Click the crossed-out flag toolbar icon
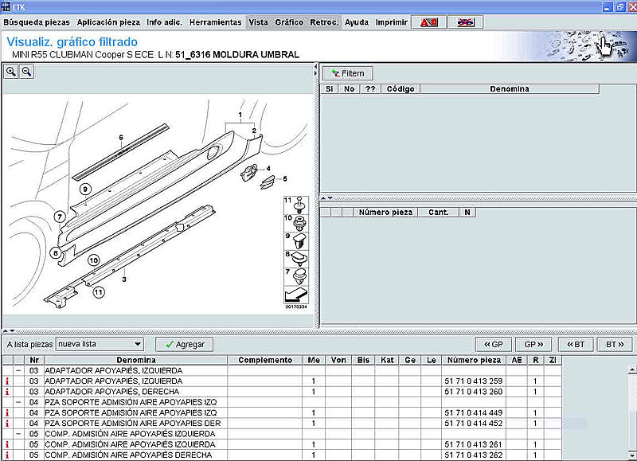Screen dimensions: 637x461 tap(466, 22)
